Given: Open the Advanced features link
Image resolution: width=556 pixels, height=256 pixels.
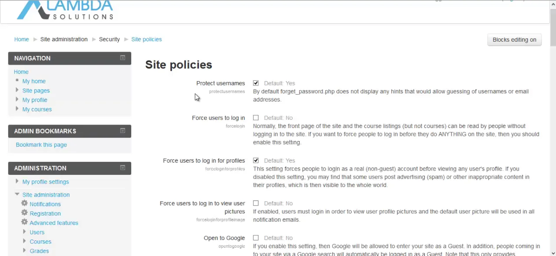Looking at the screenshot, I should click(x=54, y=223).
